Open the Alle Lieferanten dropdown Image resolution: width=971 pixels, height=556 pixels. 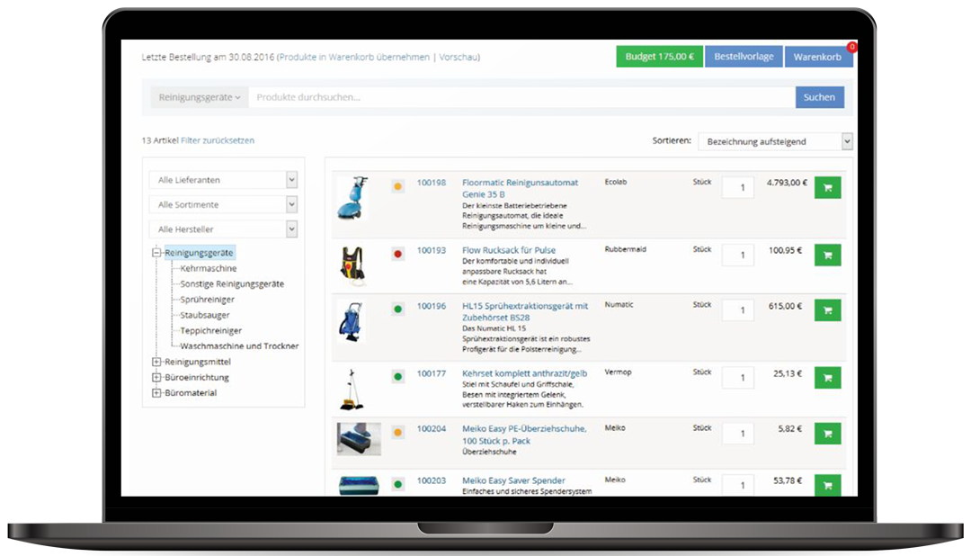coord(222,180)
